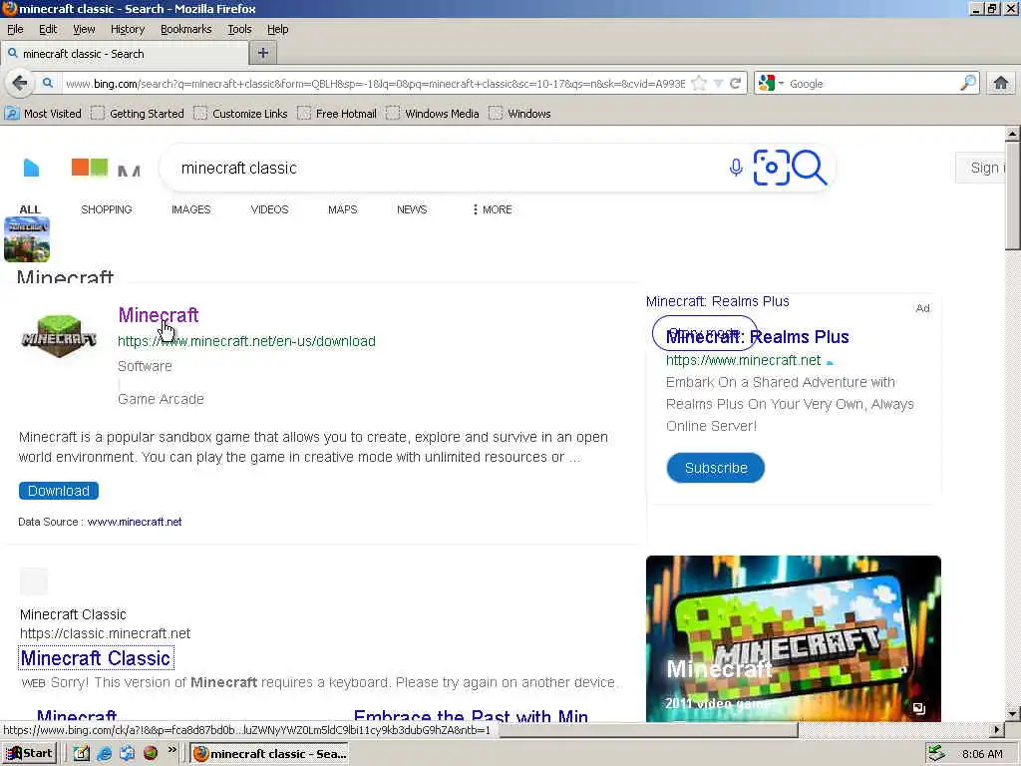Click the vertical scrollbar up arrow
This screenshot has width=1021, height=766.
click(1012, 134)
